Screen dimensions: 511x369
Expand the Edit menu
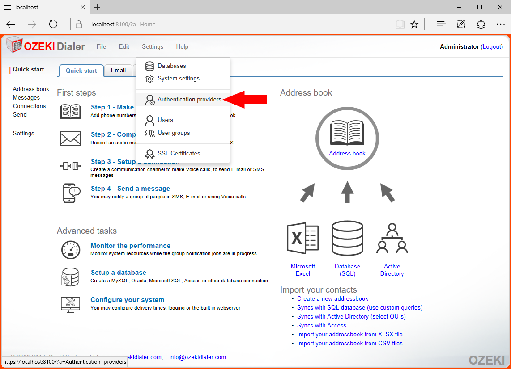[x=124, y=46]
